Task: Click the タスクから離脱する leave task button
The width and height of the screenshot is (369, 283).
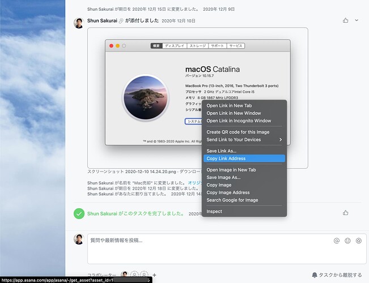Action: pyautogui.click(x=337, y=275)
